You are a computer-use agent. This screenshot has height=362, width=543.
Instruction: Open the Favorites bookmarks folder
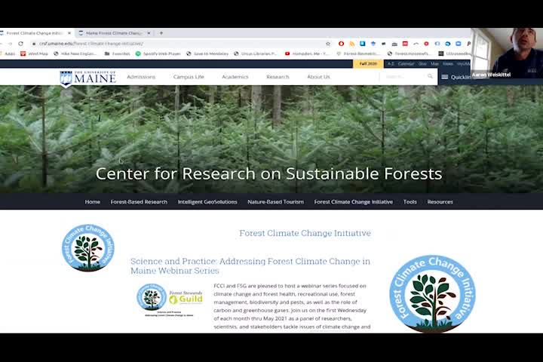[118, 54]
